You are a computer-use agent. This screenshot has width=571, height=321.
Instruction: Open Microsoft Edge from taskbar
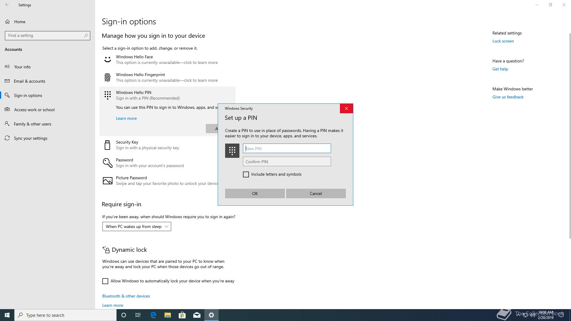pyautogui.click(x=153, y=315)
